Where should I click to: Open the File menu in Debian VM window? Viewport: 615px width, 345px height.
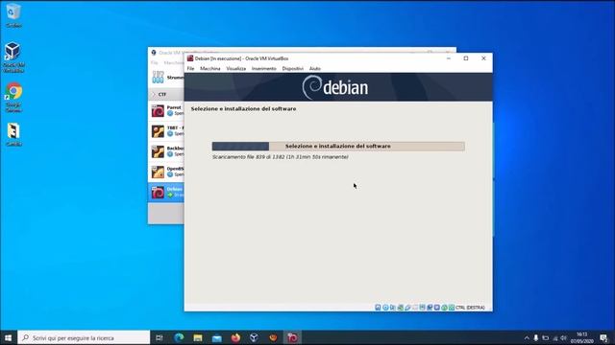pyautogui.click(x=190, y=68)
